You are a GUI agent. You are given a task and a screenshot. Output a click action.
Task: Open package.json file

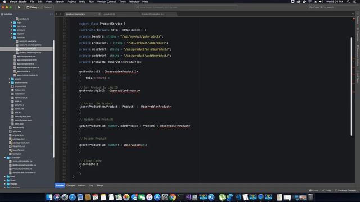tap(19, 139)
